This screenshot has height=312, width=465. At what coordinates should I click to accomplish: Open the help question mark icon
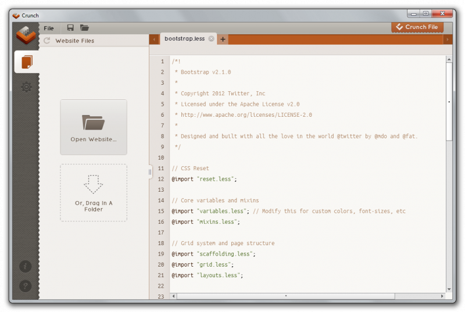tap(25, 286)
